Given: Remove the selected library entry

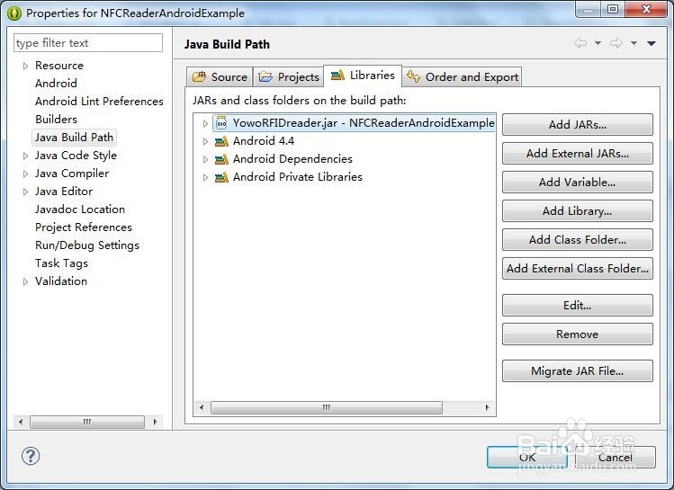Looking at the screenshot, I should (x=578, y=334).
